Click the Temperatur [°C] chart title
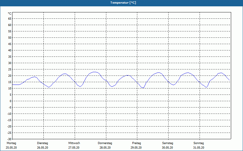The image size is (243, 151). coord(123,3)
